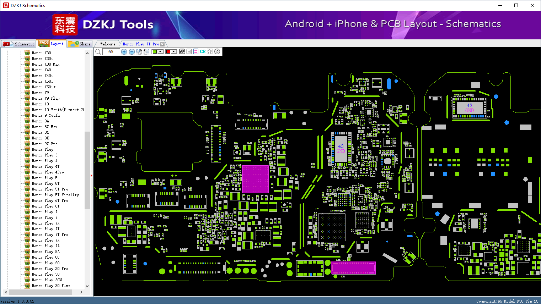Click the large magenta highlighted chip
The height and width of the screenshot is (304, 541).
coord(255,179)
